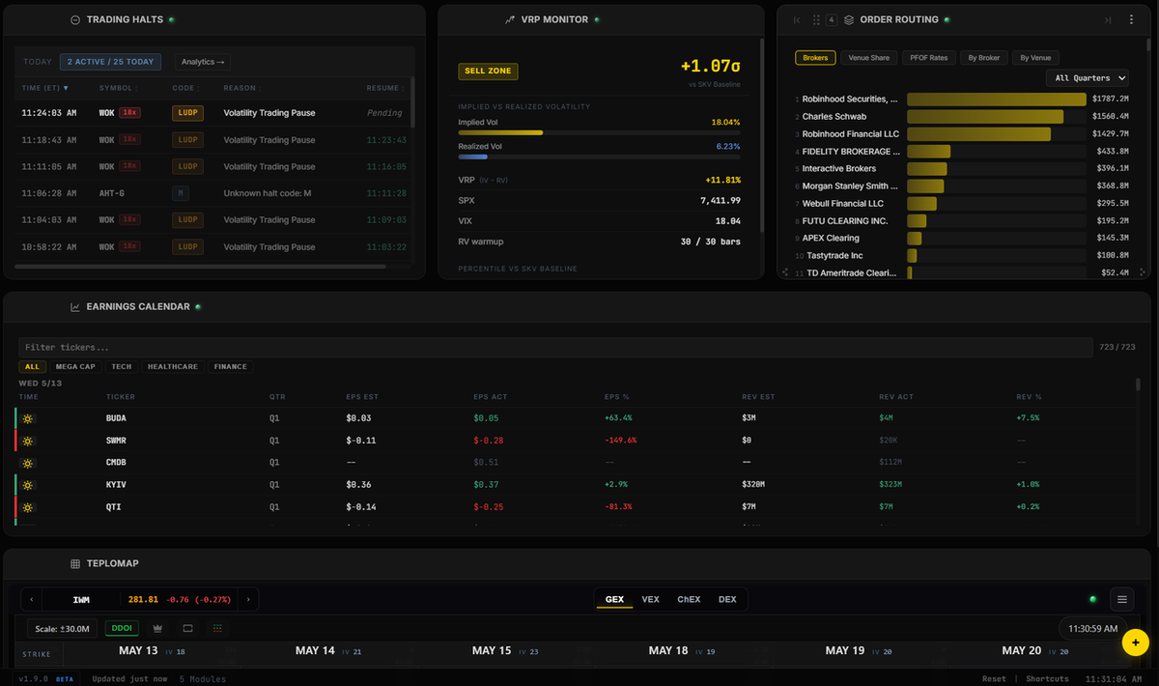Click Trading Halts green status dot

[171, 20]
